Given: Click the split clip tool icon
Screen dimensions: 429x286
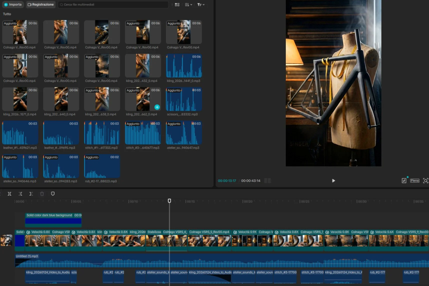Looking at the screenshot, I should 9,194.
